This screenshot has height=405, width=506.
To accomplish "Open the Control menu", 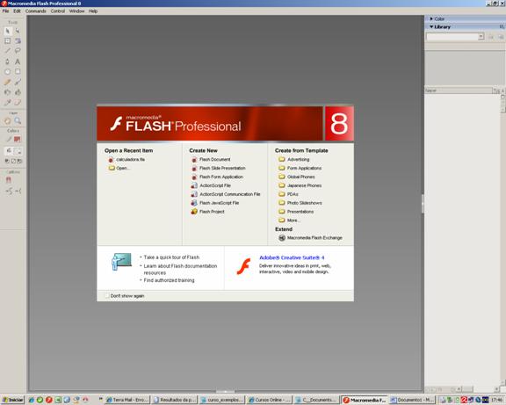I will pyautogui.click(x=58, y=11).
